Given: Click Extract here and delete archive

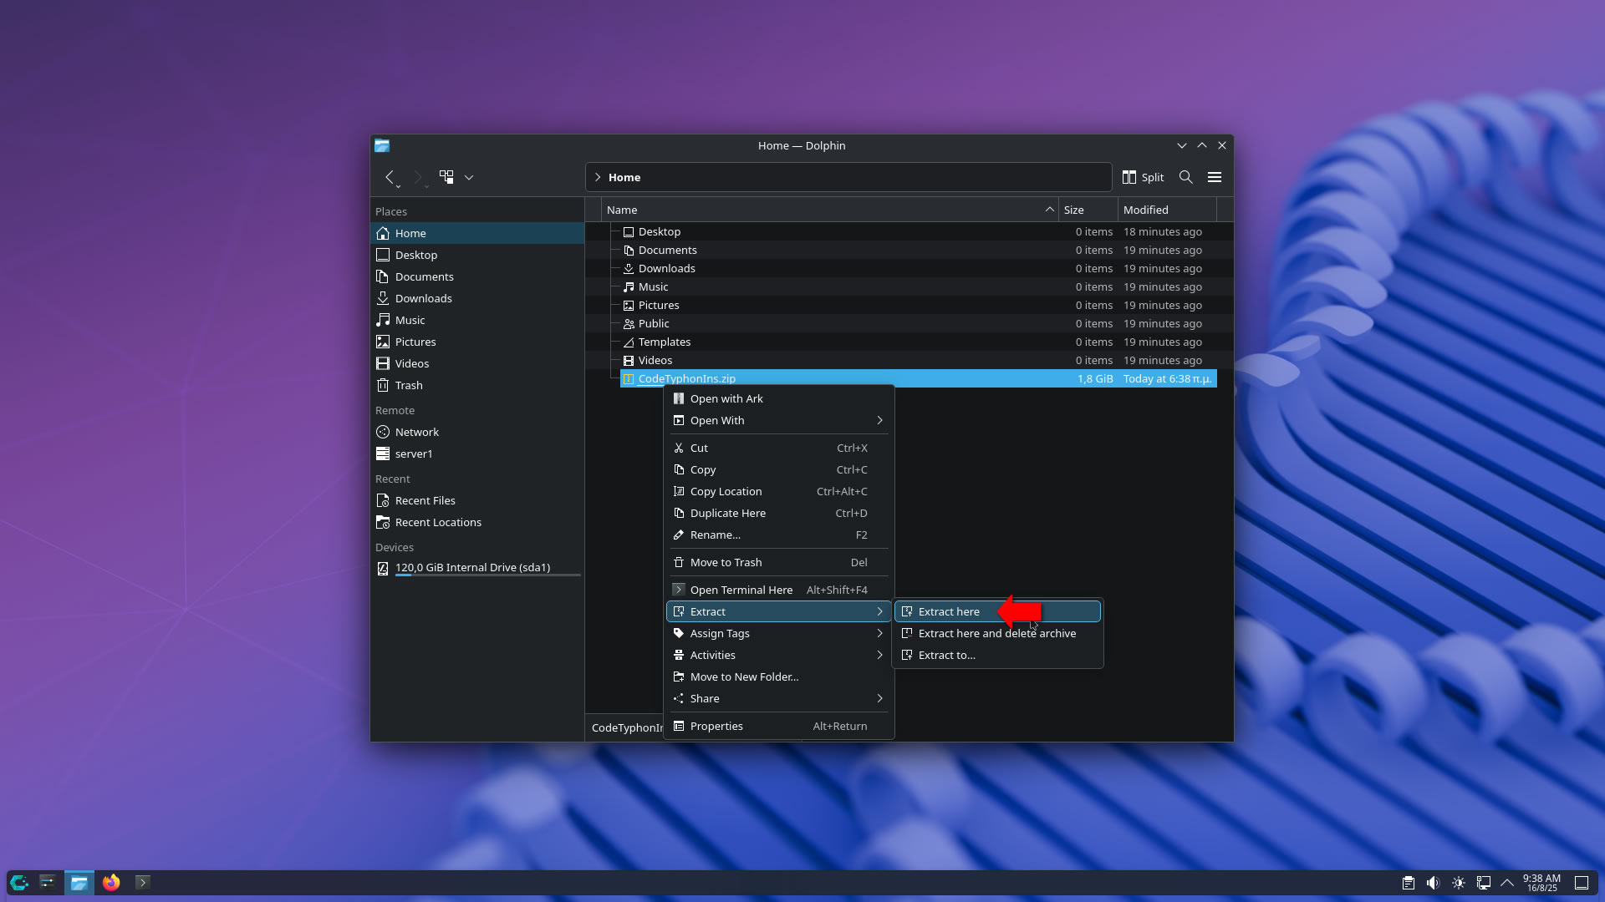Looking at the screenshot, I should (x=997, y=633).
